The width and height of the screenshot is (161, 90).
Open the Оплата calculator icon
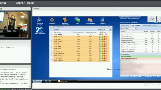103,21
